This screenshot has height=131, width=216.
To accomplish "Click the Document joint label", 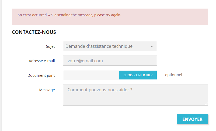I will [x=41, y=75].
